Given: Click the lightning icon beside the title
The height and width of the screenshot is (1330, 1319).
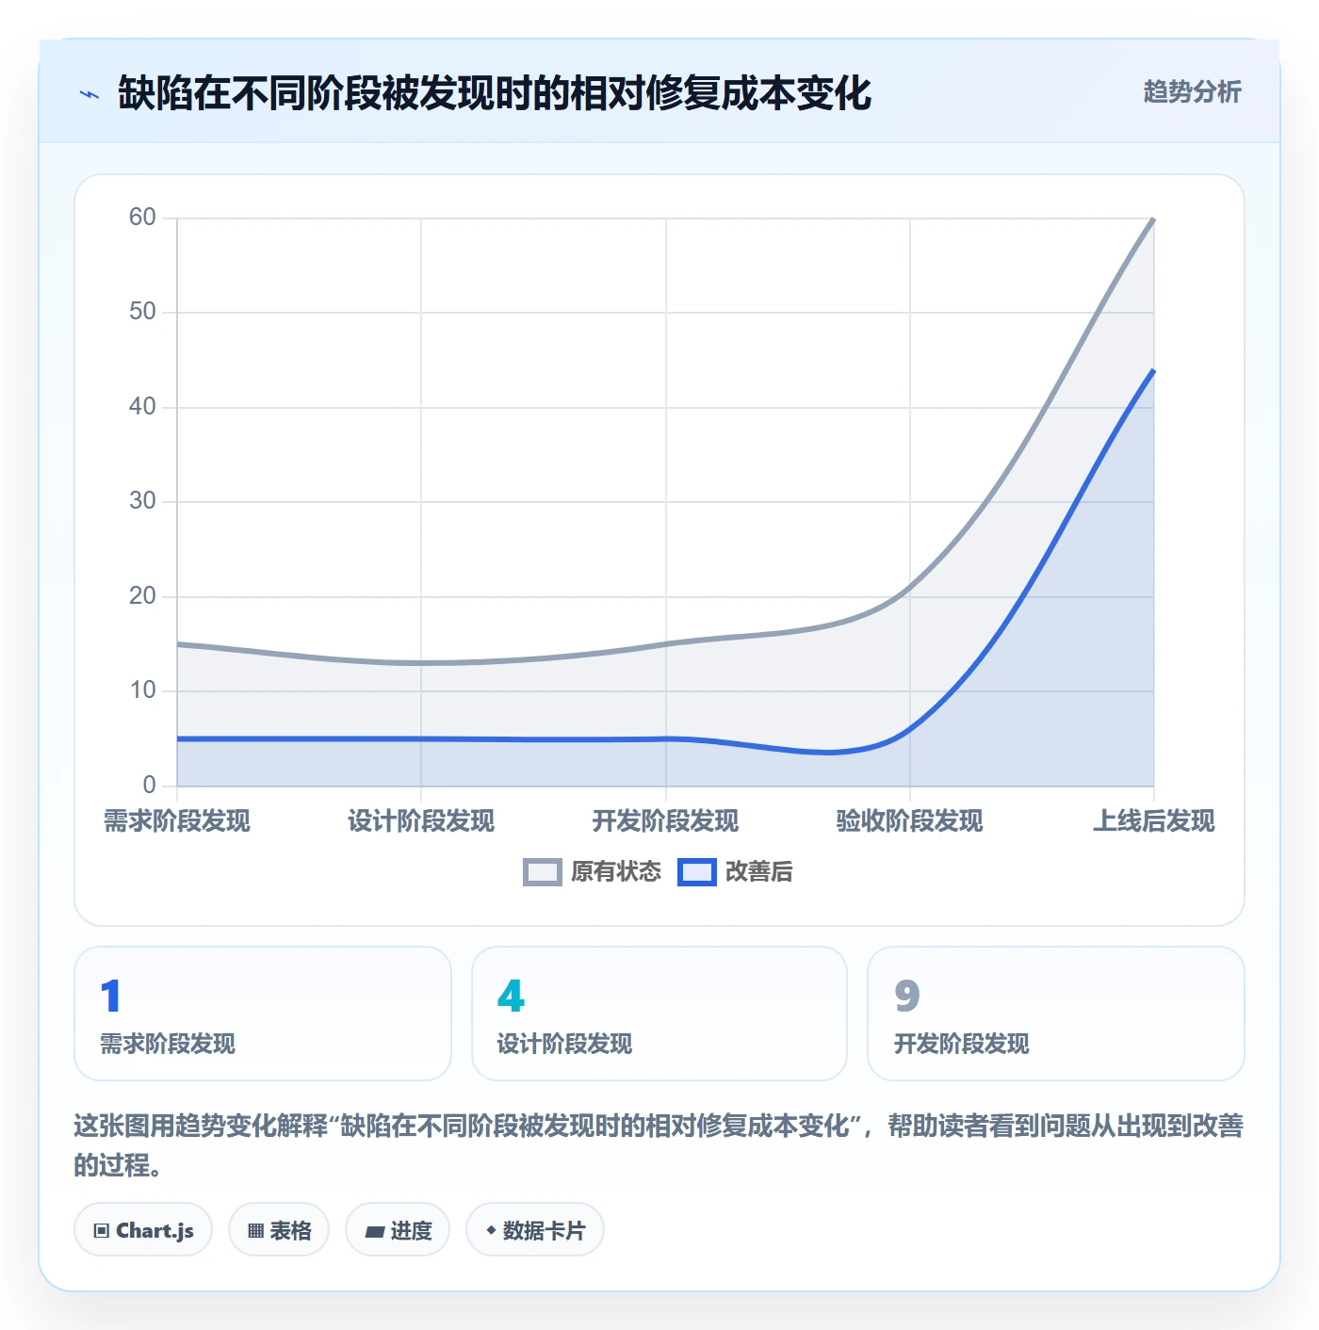Looking at the screenshot, I should pos(90,94).
